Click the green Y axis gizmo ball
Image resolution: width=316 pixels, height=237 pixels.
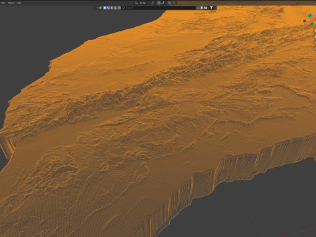pyautogui.click(x=312, y=24)
